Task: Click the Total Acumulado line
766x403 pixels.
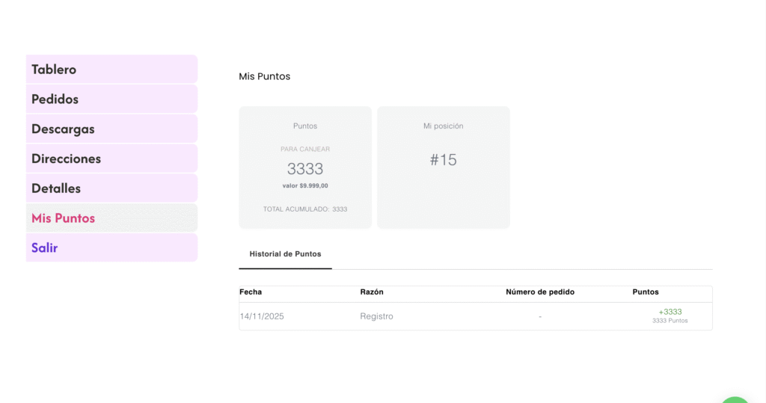Action: click(x=305, y=209)
